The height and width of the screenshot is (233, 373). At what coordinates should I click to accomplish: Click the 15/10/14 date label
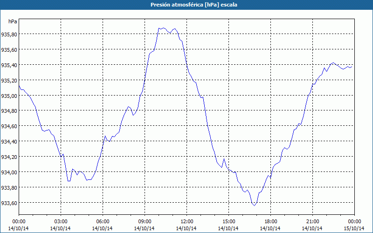354,228
